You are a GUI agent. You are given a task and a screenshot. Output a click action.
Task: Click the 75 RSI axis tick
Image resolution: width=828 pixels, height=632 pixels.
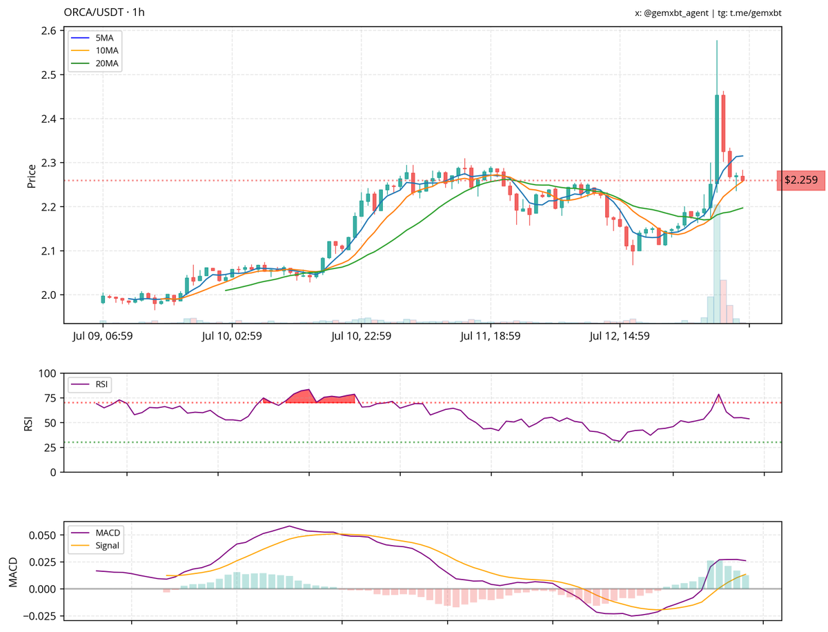(x=52, y=398)
